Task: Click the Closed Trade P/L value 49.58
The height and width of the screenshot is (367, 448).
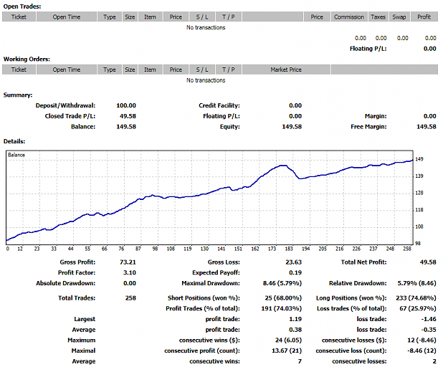Action: [x=128, y=116]
